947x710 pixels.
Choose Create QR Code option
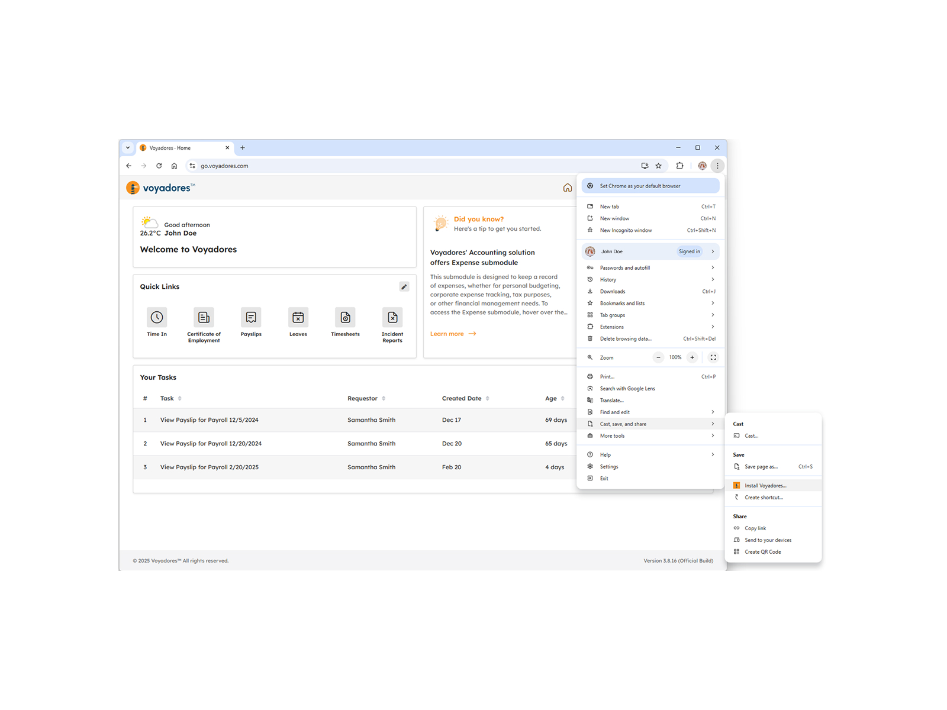pos(773,552)
